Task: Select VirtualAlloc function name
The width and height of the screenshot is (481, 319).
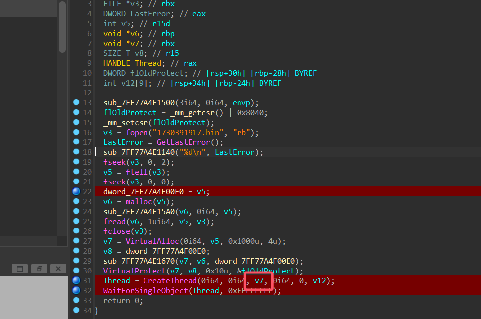Action: pos(152,241)
